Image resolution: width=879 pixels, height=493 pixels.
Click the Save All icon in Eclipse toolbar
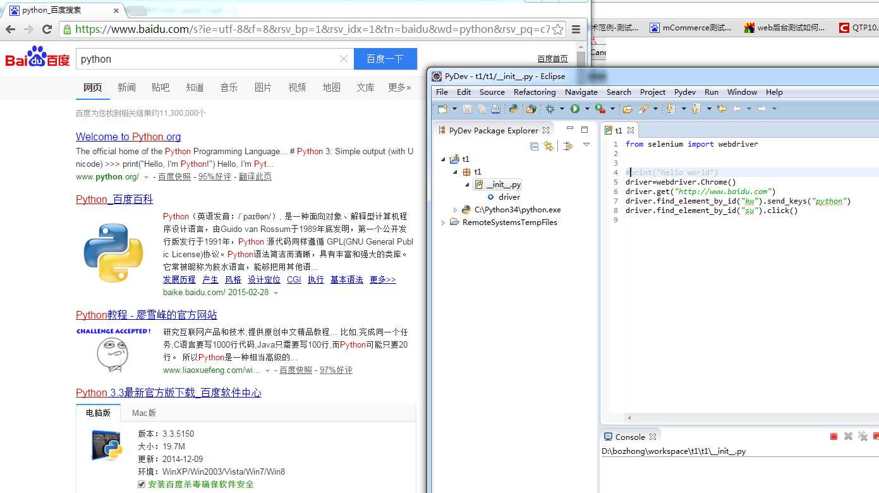[x=482, y=109]
